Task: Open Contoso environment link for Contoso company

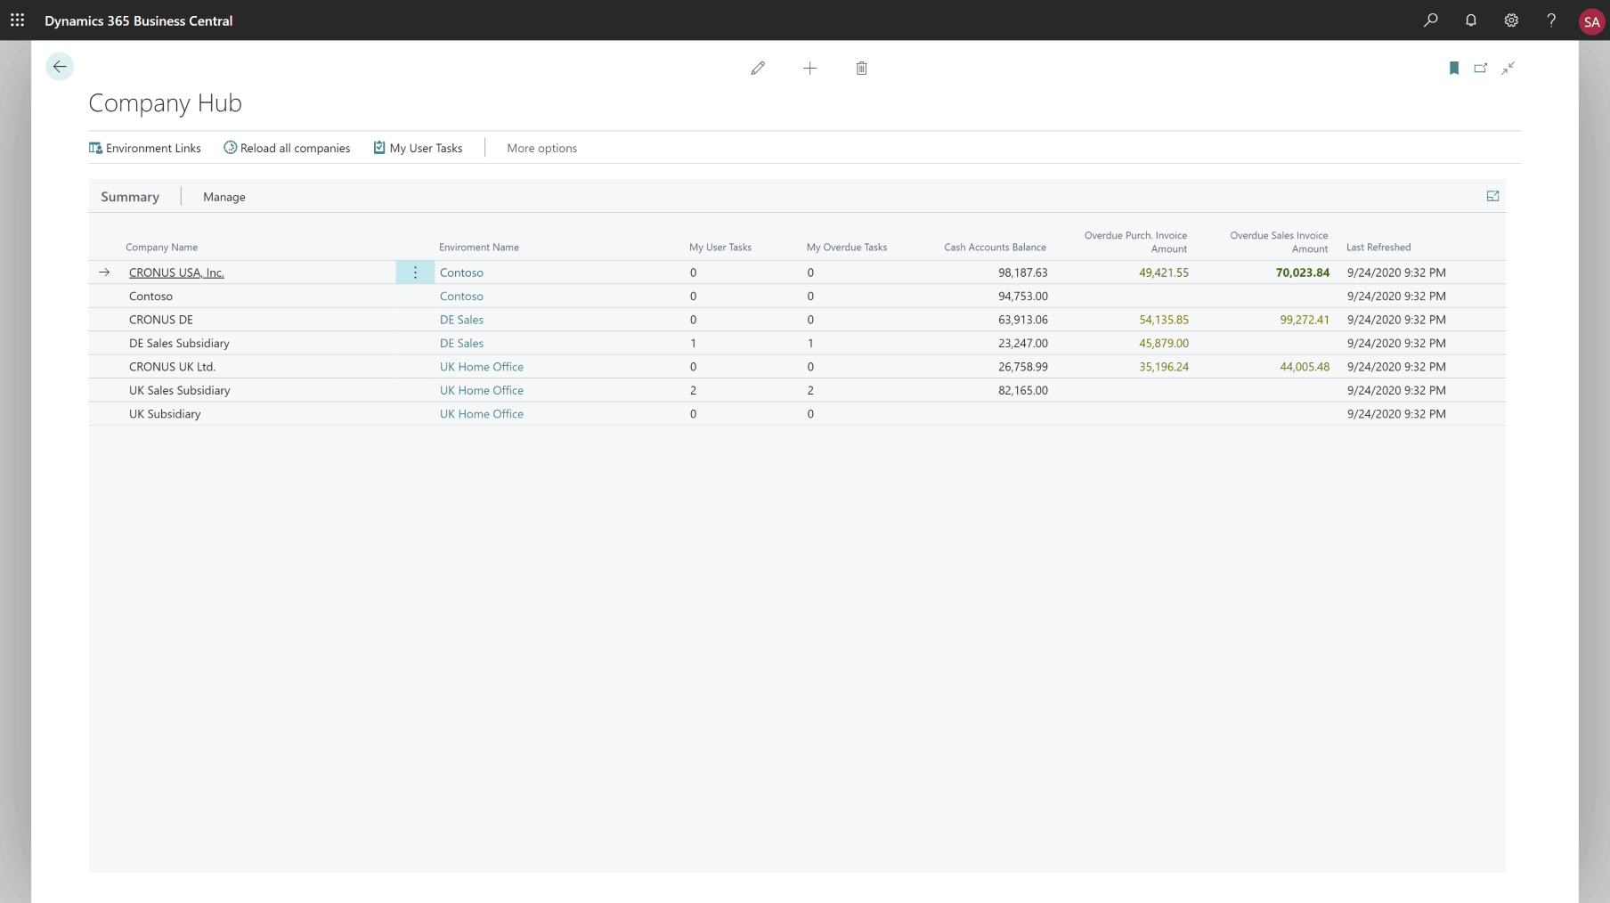Action: (x=461, y=296)
